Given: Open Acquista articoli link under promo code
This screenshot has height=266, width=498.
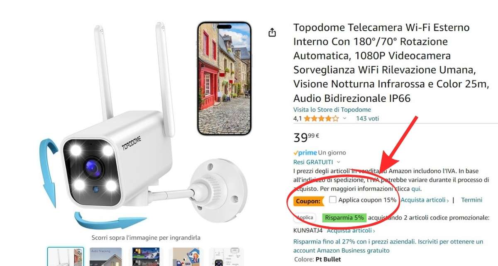Looking at the screenshot, I should (x=351, y=230).
